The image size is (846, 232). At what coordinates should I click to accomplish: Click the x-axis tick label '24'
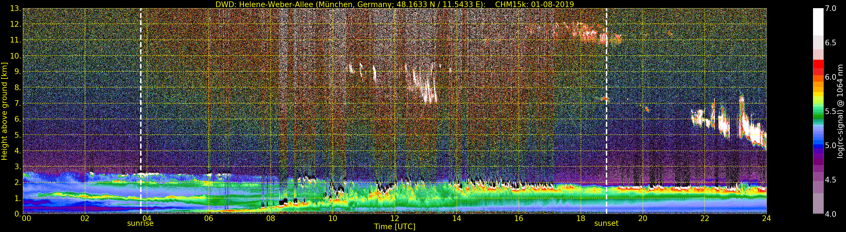click(x=766, y=218)
